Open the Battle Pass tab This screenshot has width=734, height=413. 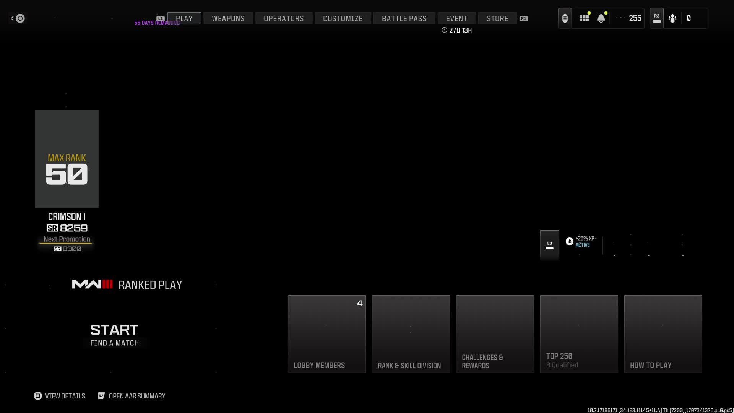[x=404, y=18]
